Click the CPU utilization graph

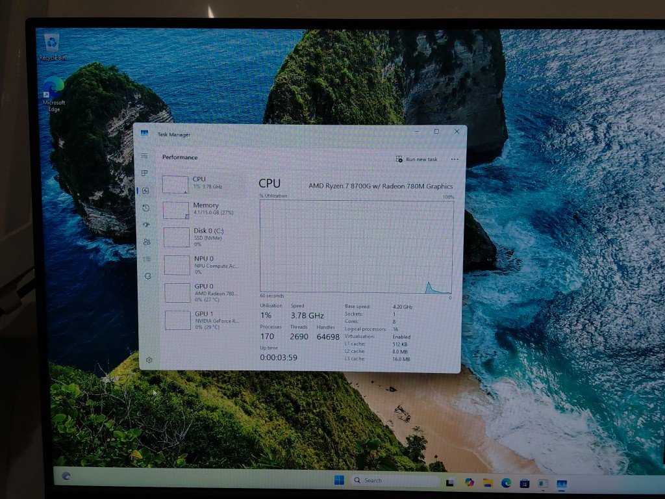pos(356,246)
